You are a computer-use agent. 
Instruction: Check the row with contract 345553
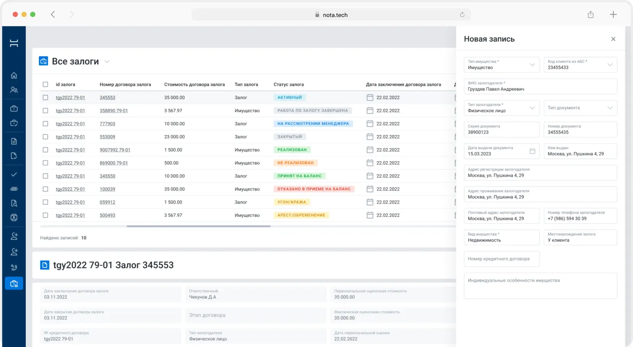(45, 97)
